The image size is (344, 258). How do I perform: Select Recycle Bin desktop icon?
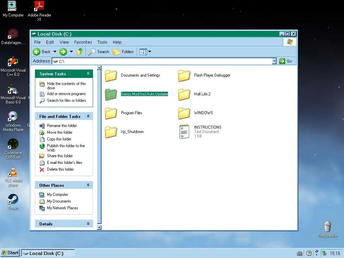(328, 229)
